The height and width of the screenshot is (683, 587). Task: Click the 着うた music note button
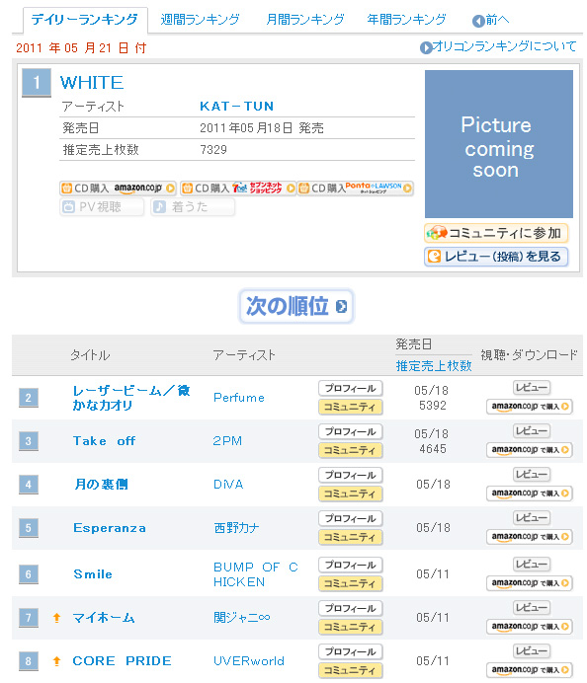pyautogui.click(x=193, y=207)
